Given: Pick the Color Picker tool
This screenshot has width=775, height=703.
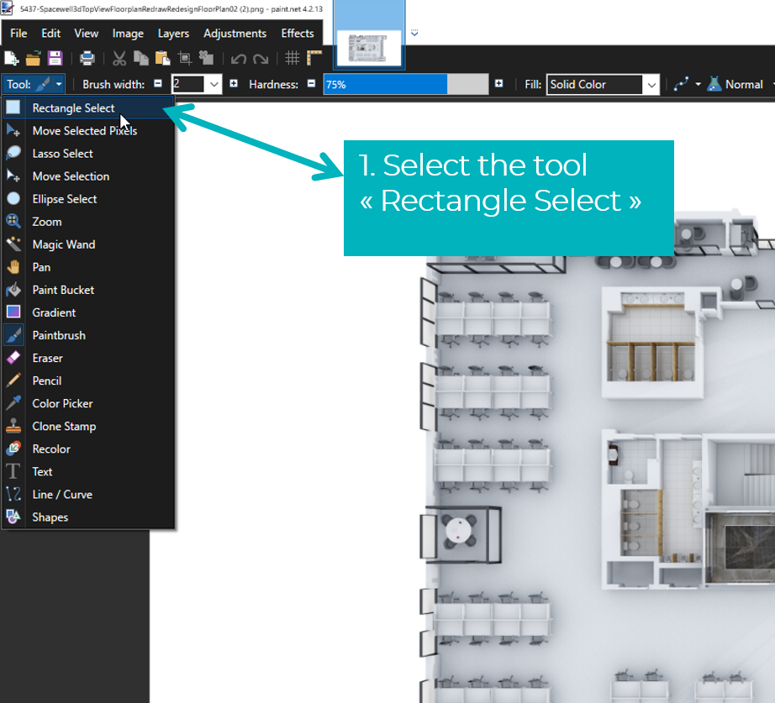Looking at the screenshot, I should coord(88,404).
